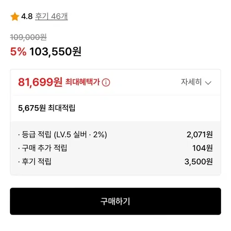Click the crossed-out 109,000원 original price
This screenshot has height=231, width=231.
tap(28, 37)
